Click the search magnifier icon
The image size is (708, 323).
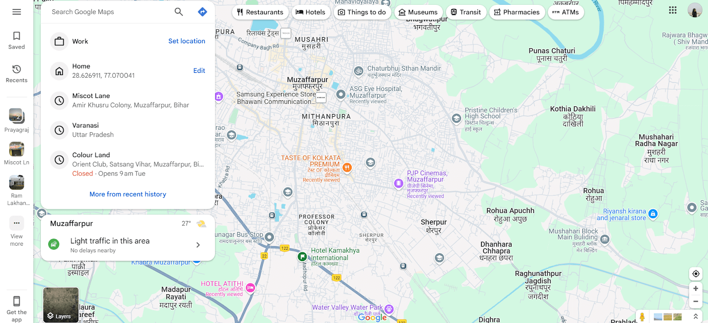(x=179, y=12)
